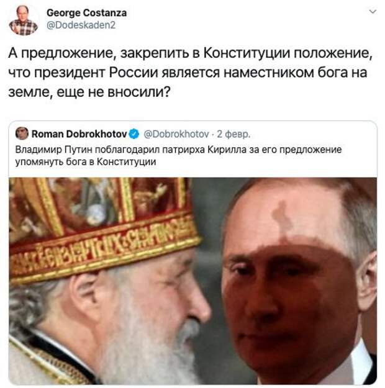Click the blue verified badge
This screenshot has height=388, width=385.
point(134,134)
